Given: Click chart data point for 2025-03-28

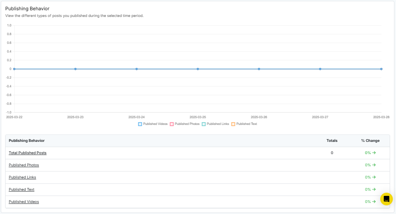Looking at the screenshot, I should (381, 69).
